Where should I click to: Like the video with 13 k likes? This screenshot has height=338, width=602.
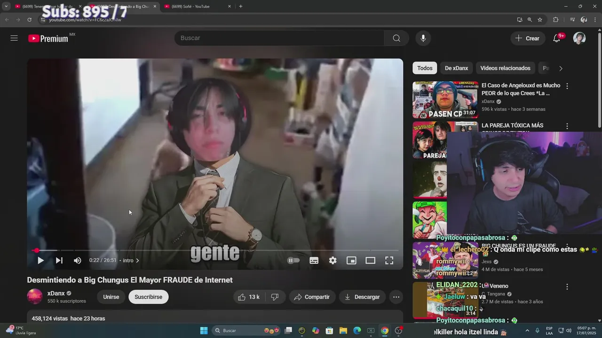(249, 297)
